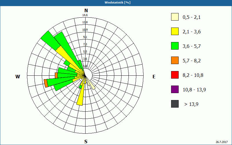Click the N compass label

pyautogui.click(x=86, y=10)
